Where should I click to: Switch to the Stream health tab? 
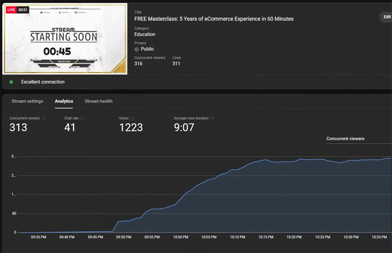point(98,101)
